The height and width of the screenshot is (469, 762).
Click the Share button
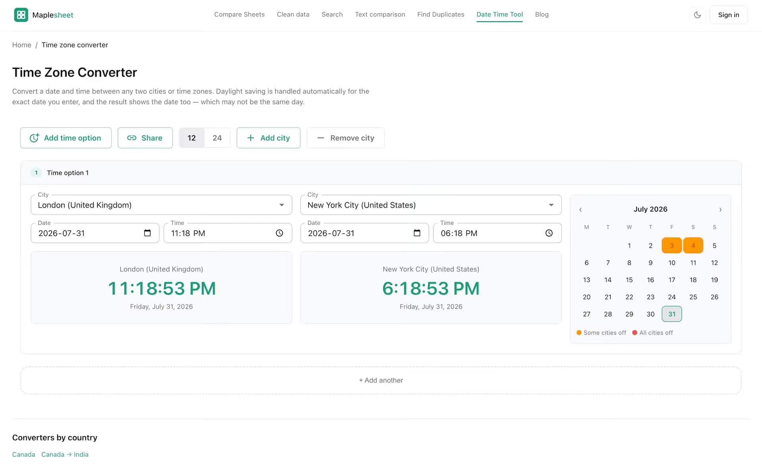[145, 138]
